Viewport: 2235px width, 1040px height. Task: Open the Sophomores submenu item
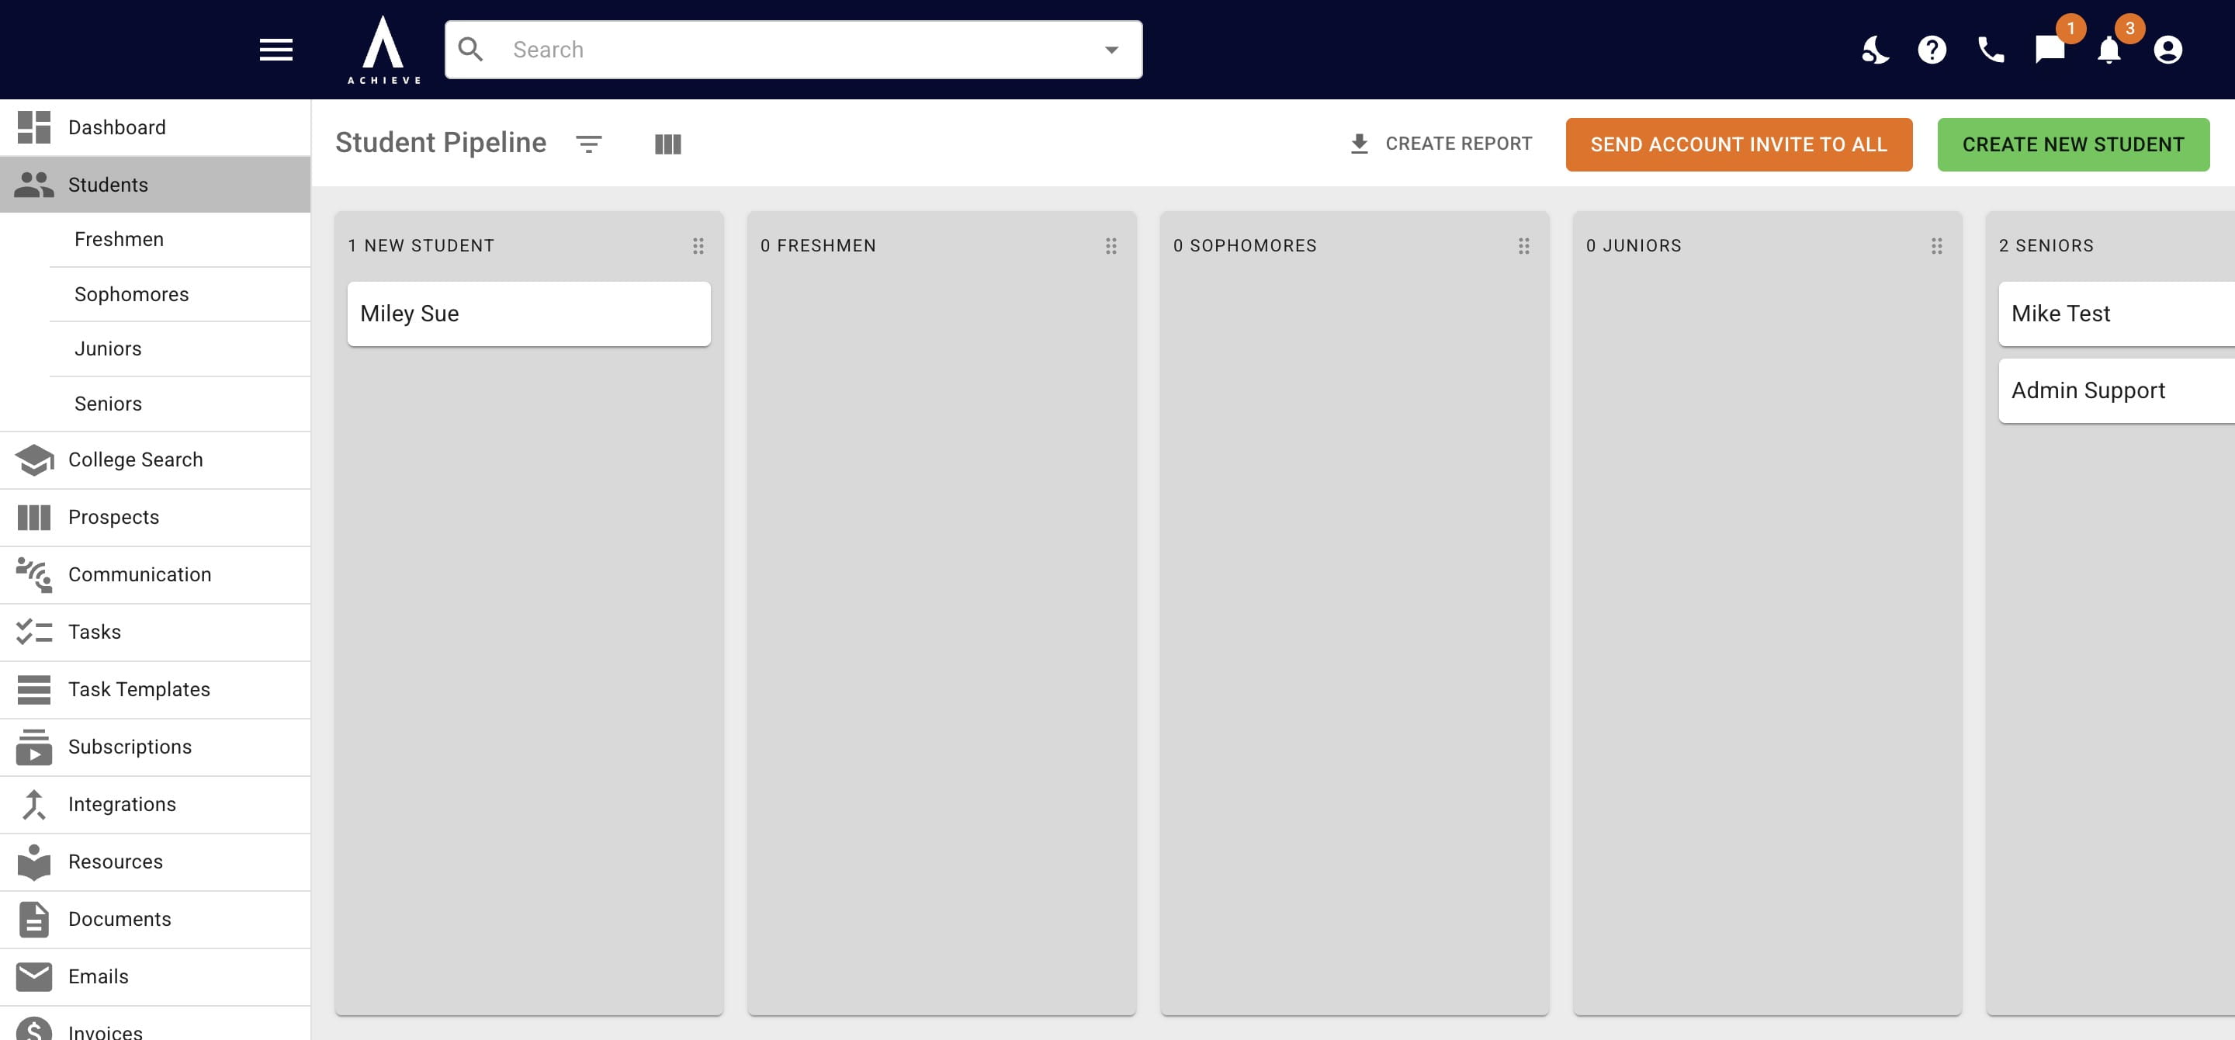[x=179, y=294]
